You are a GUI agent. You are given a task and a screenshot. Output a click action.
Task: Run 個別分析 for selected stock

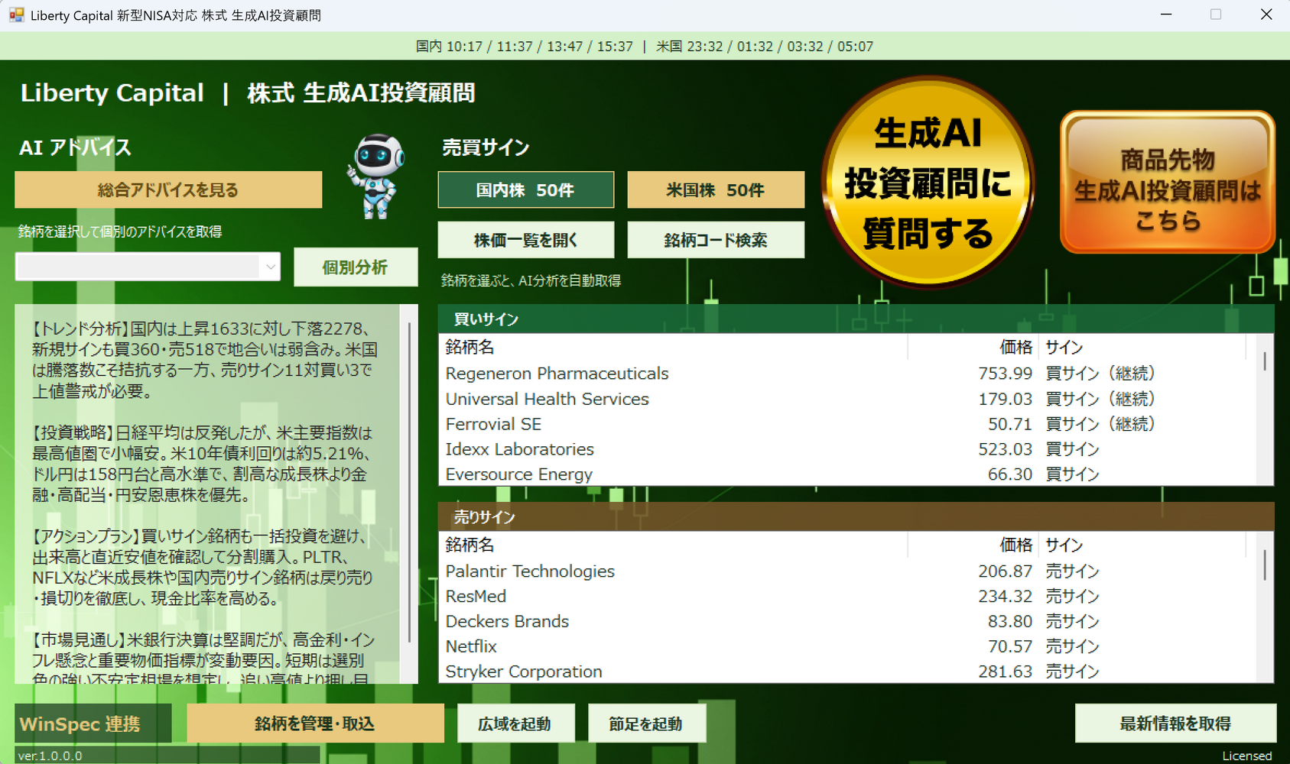coord(356,267)
